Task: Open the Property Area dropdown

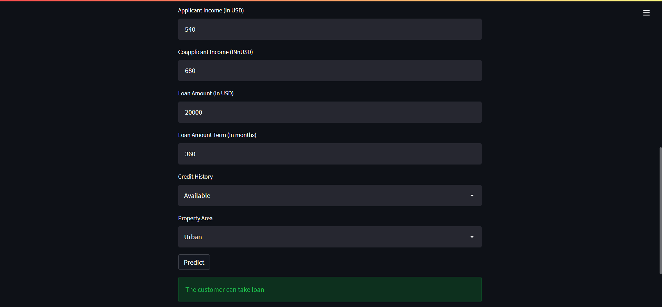Action: [x=330, y=237]
